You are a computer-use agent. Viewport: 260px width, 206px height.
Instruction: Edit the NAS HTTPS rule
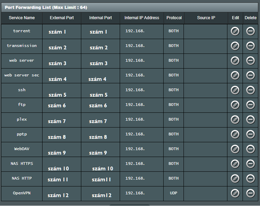[235, 164]
